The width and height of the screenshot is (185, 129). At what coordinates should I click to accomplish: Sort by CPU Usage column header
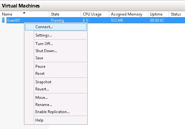click(95, 14)
